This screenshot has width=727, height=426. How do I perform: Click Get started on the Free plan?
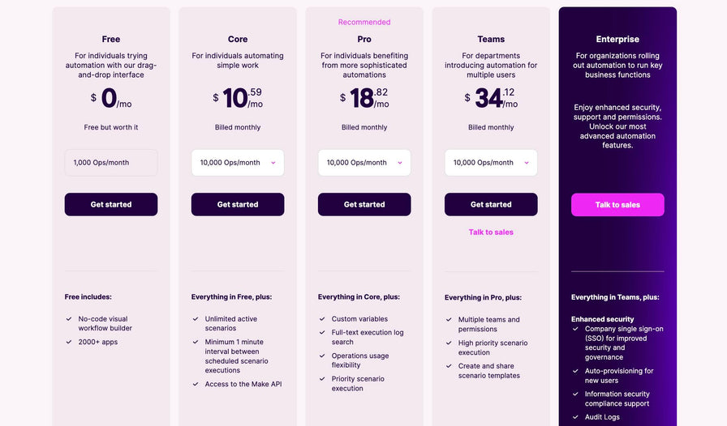coord(111,204)
